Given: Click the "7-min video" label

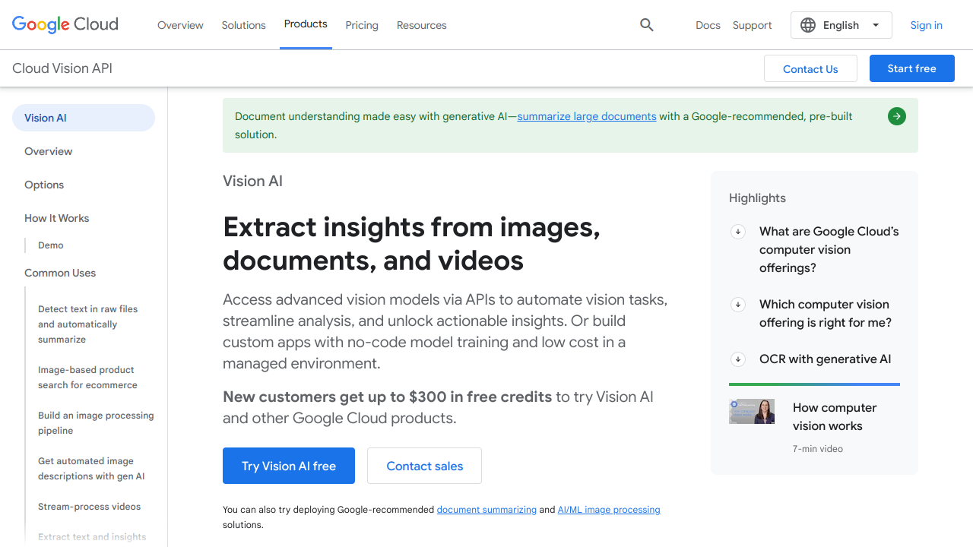Looking at the screenshot, I should click(818, 449).
